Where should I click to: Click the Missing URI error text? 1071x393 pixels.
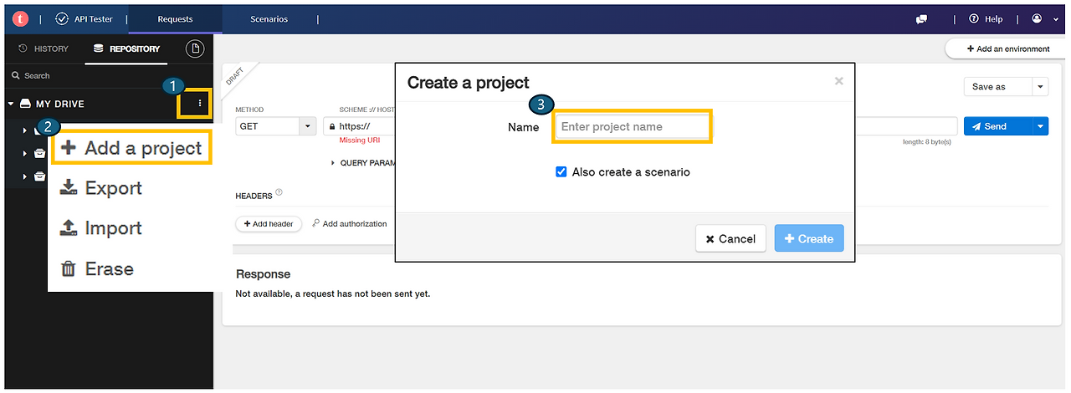(x=359, y=141)
